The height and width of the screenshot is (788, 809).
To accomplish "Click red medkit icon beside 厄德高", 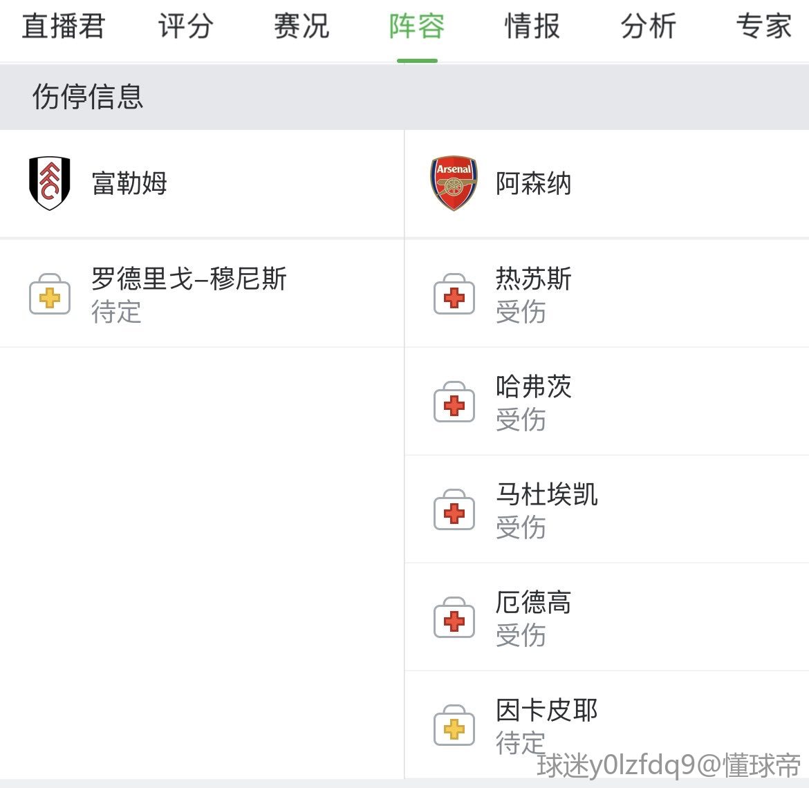I will tap(454, 619).
